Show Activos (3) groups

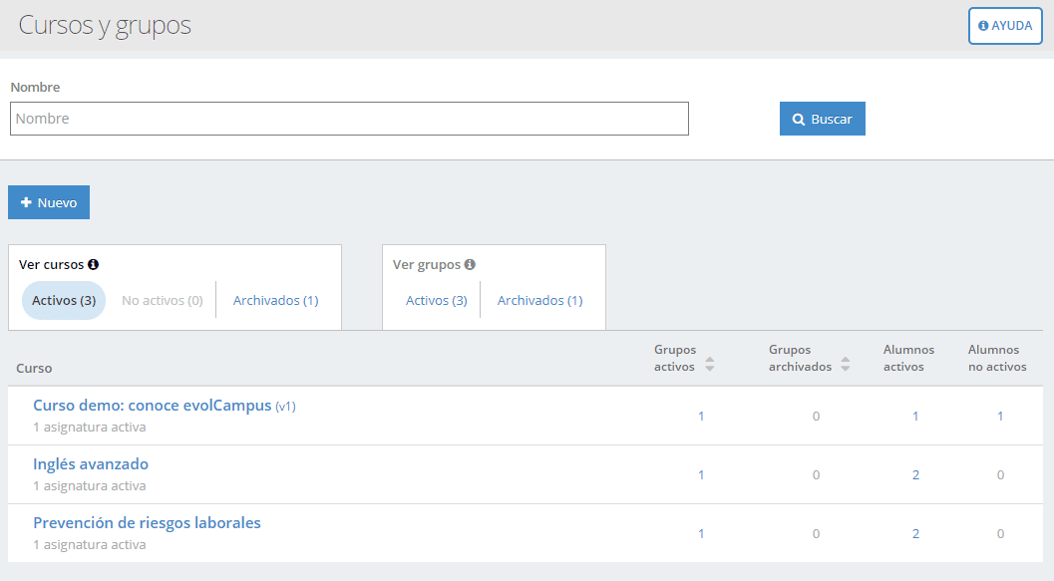coord(436,300)
